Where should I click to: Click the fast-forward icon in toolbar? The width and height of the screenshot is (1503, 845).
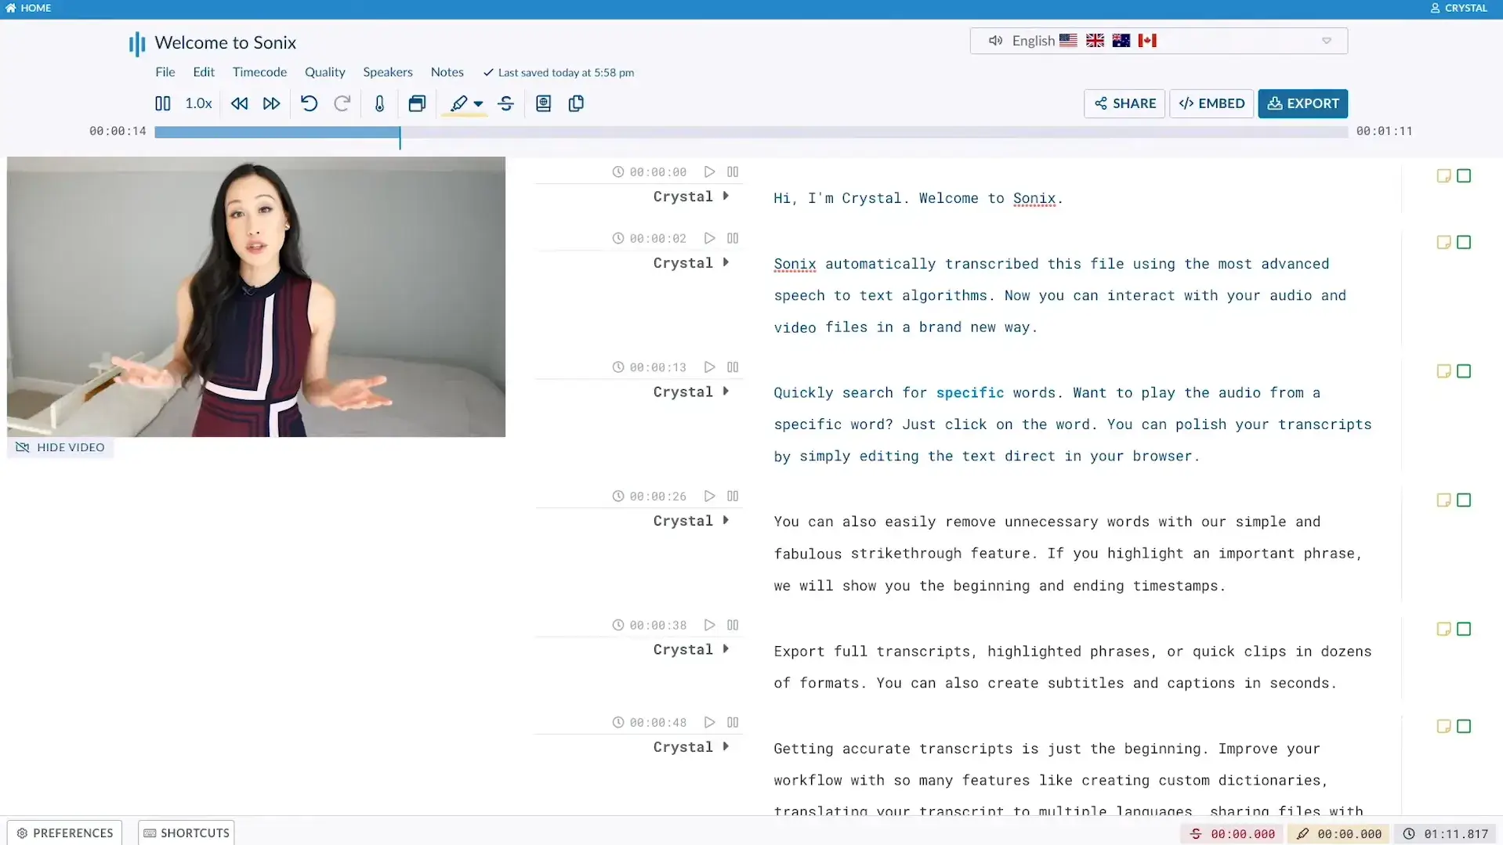coord(271,103)
